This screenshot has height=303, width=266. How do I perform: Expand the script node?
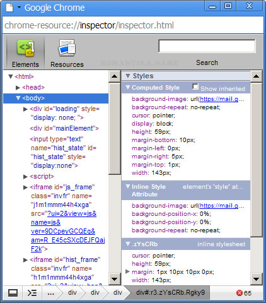point(25,177)
